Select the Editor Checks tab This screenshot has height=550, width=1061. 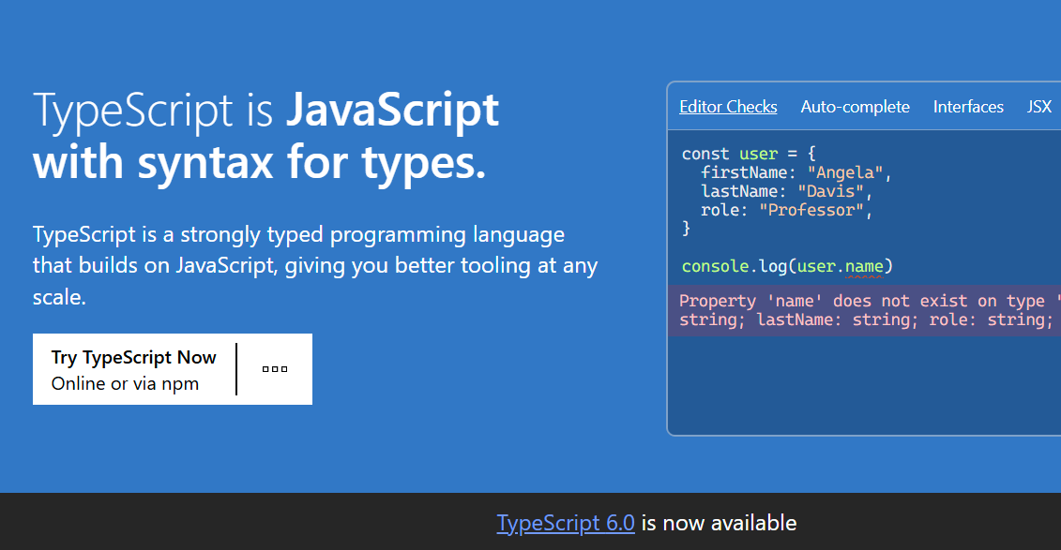[x=728, y=106]
